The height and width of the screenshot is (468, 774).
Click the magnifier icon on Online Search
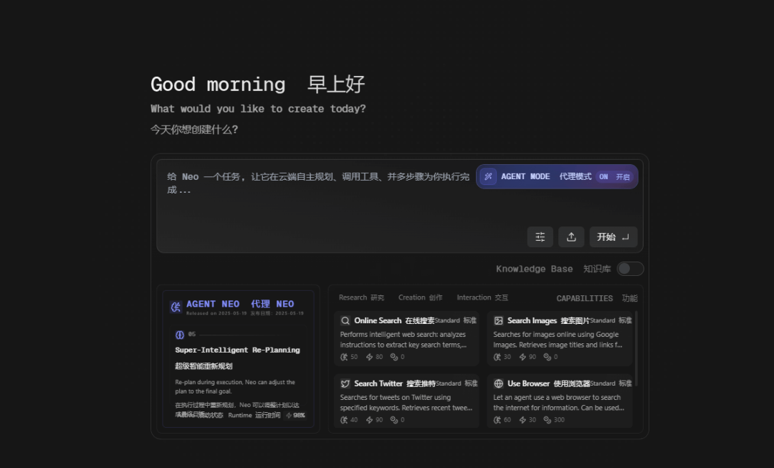click(345, 321)
